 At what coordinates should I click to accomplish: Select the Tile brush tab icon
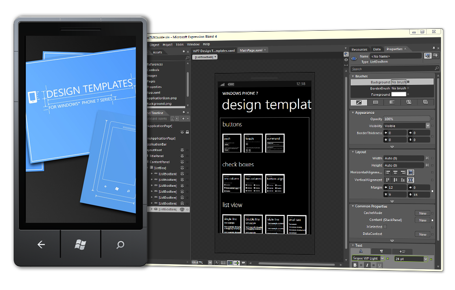tap(409, 102)
